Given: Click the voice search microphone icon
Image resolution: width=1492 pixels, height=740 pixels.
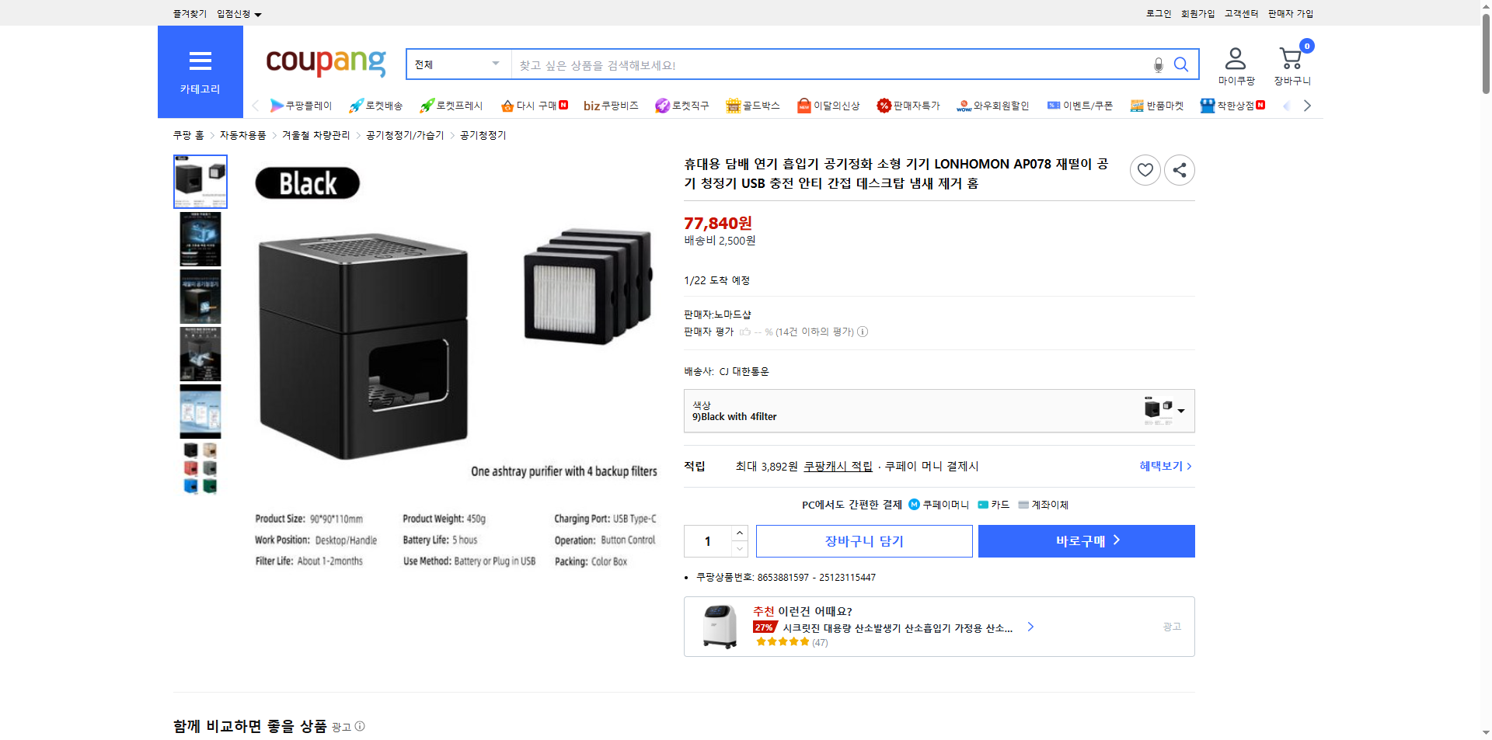Looking at the screenshot, I should (1157, 64).
